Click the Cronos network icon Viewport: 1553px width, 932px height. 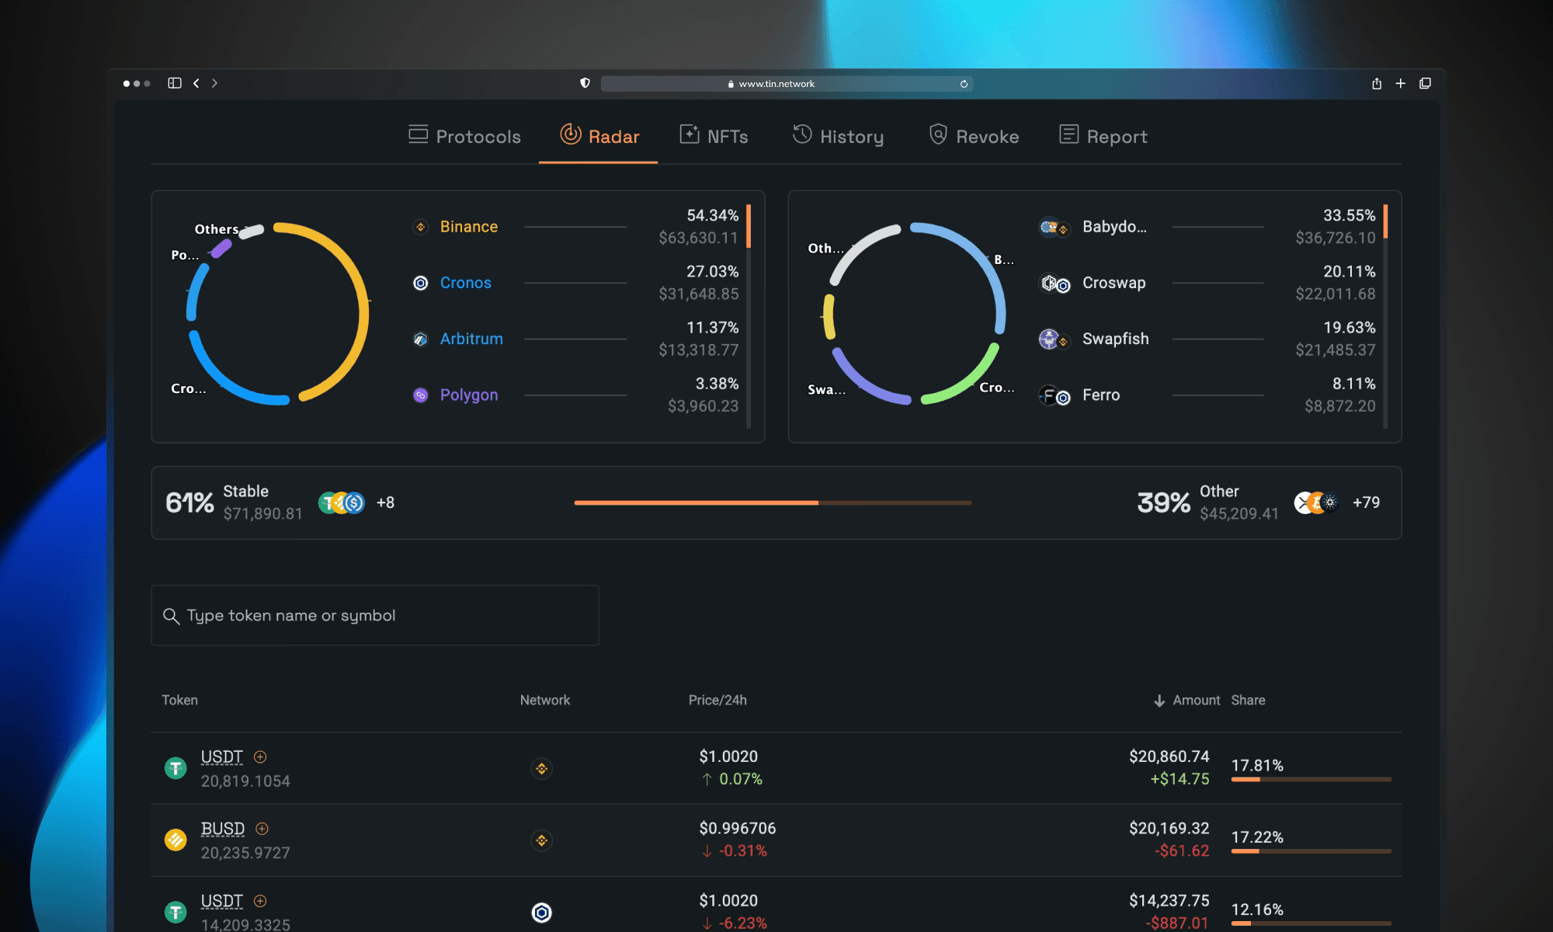click(420, 283)
